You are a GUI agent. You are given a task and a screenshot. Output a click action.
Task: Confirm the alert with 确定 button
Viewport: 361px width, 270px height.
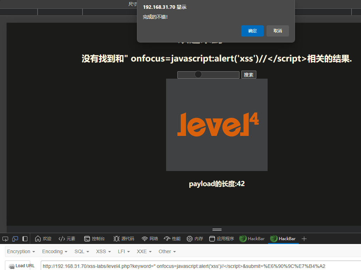[252, 31]
